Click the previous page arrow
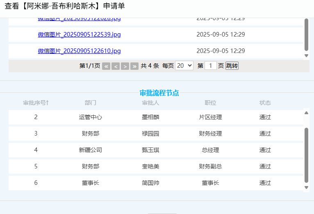The height and width of the screenshot is (214, 314). coord(116,66)
